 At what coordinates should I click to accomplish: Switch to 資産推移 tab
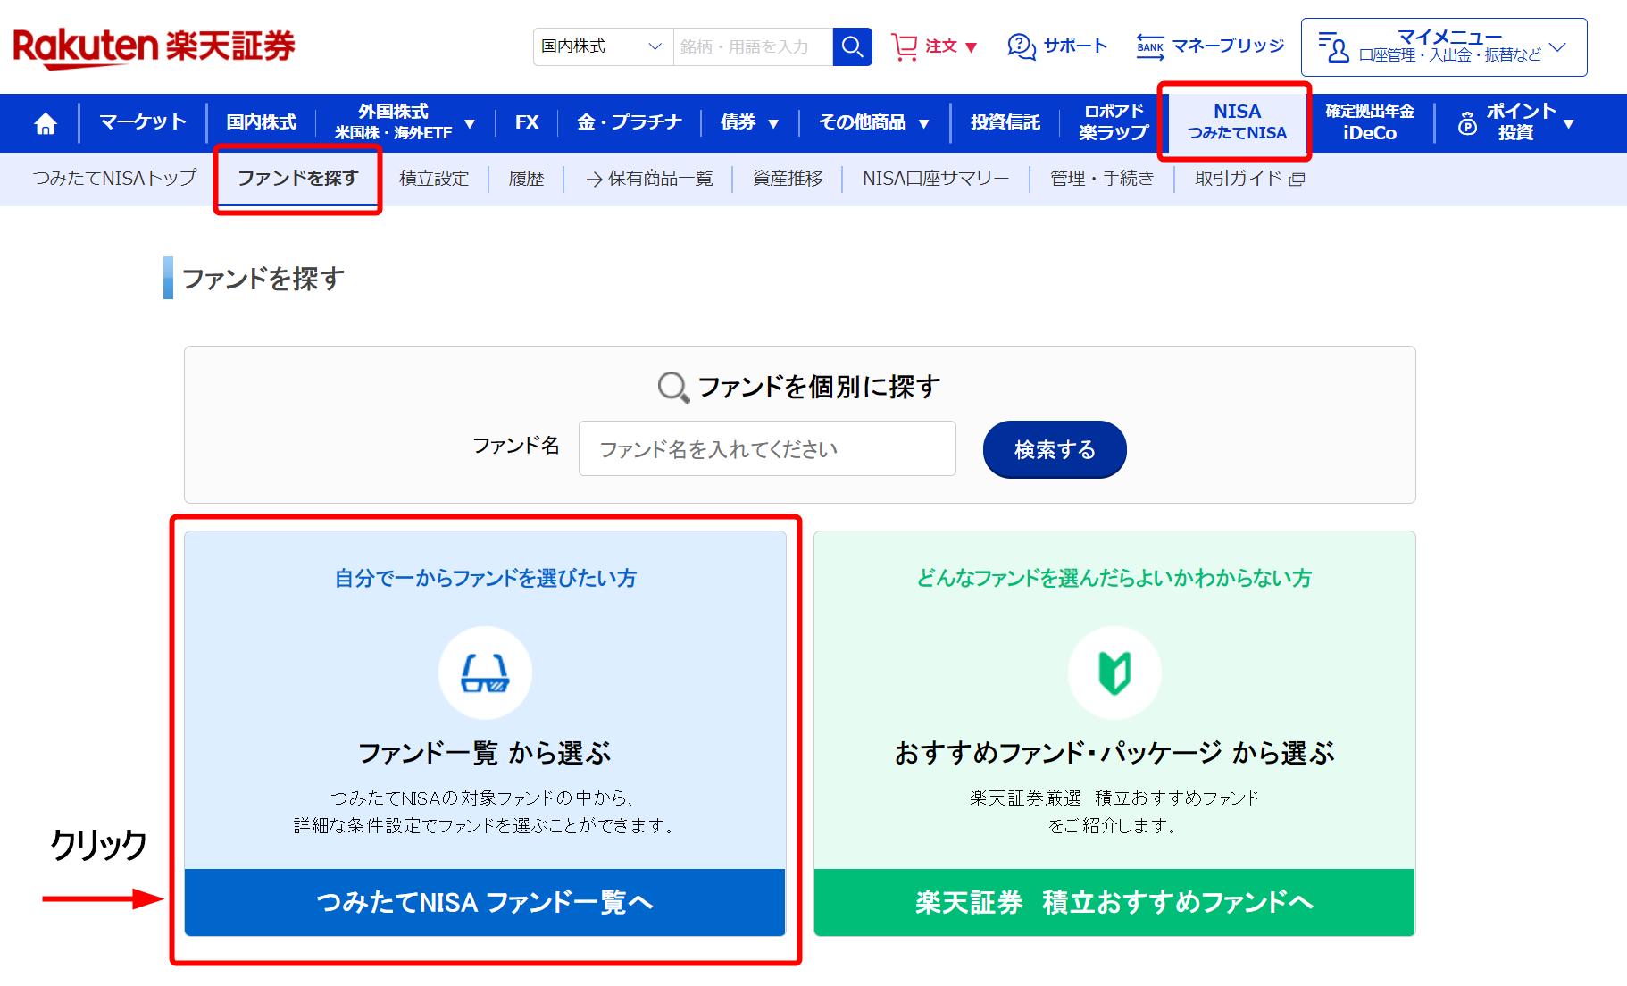pos(788,179)
